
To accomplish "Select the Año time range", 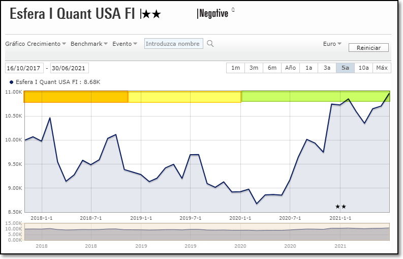I will [x=290, y=68].
